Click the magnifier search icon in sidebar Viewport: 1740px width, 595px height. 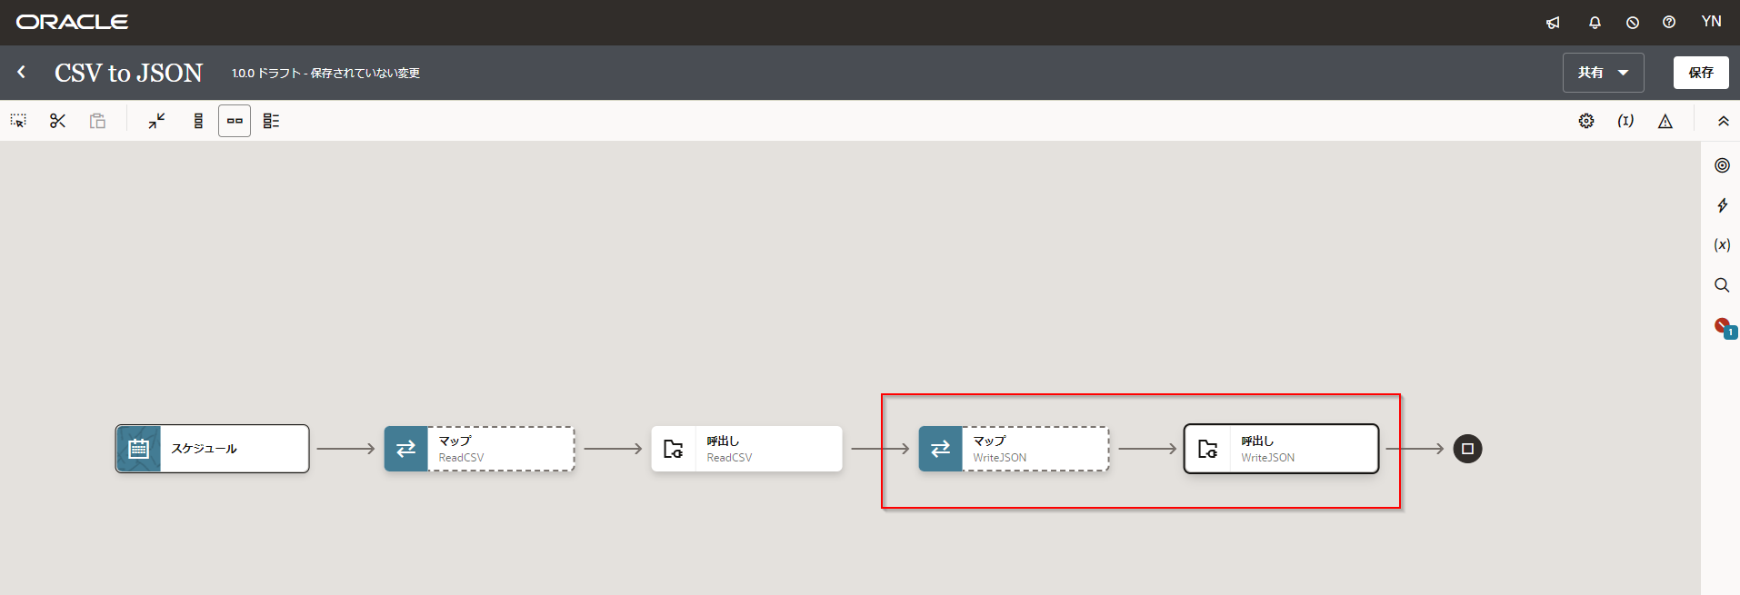point(1722,285)
